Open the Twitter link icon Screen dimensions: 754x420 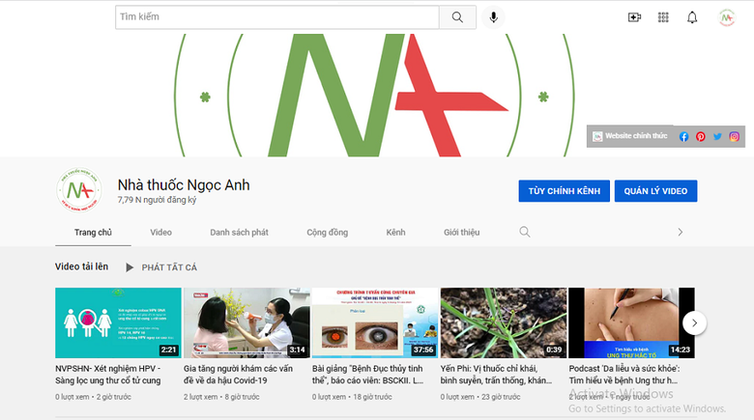coord(717,136)
